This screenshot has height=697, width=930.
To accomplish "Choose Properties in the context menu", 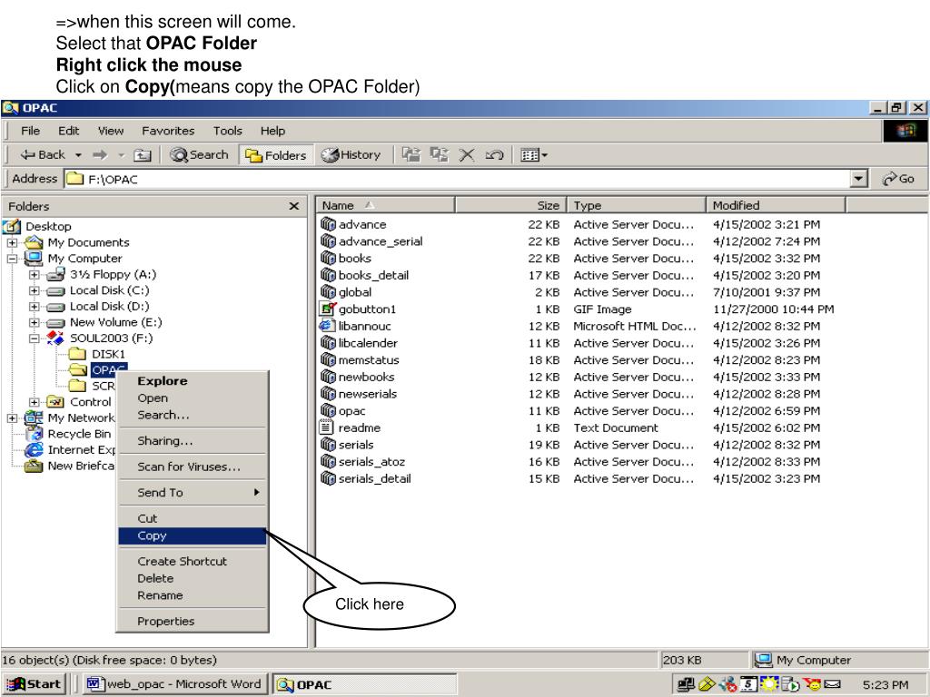I will [x=193, y=621].
